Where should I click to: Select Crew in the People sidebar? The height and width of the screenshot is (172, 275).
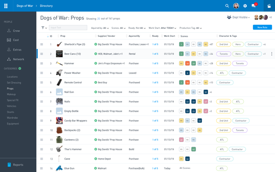16,31
